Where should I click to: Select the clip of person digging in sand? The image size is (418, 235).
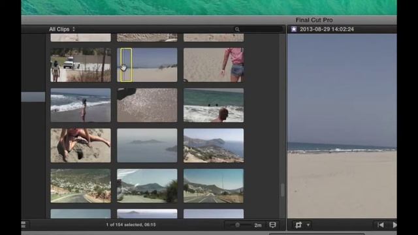[80, 146]
